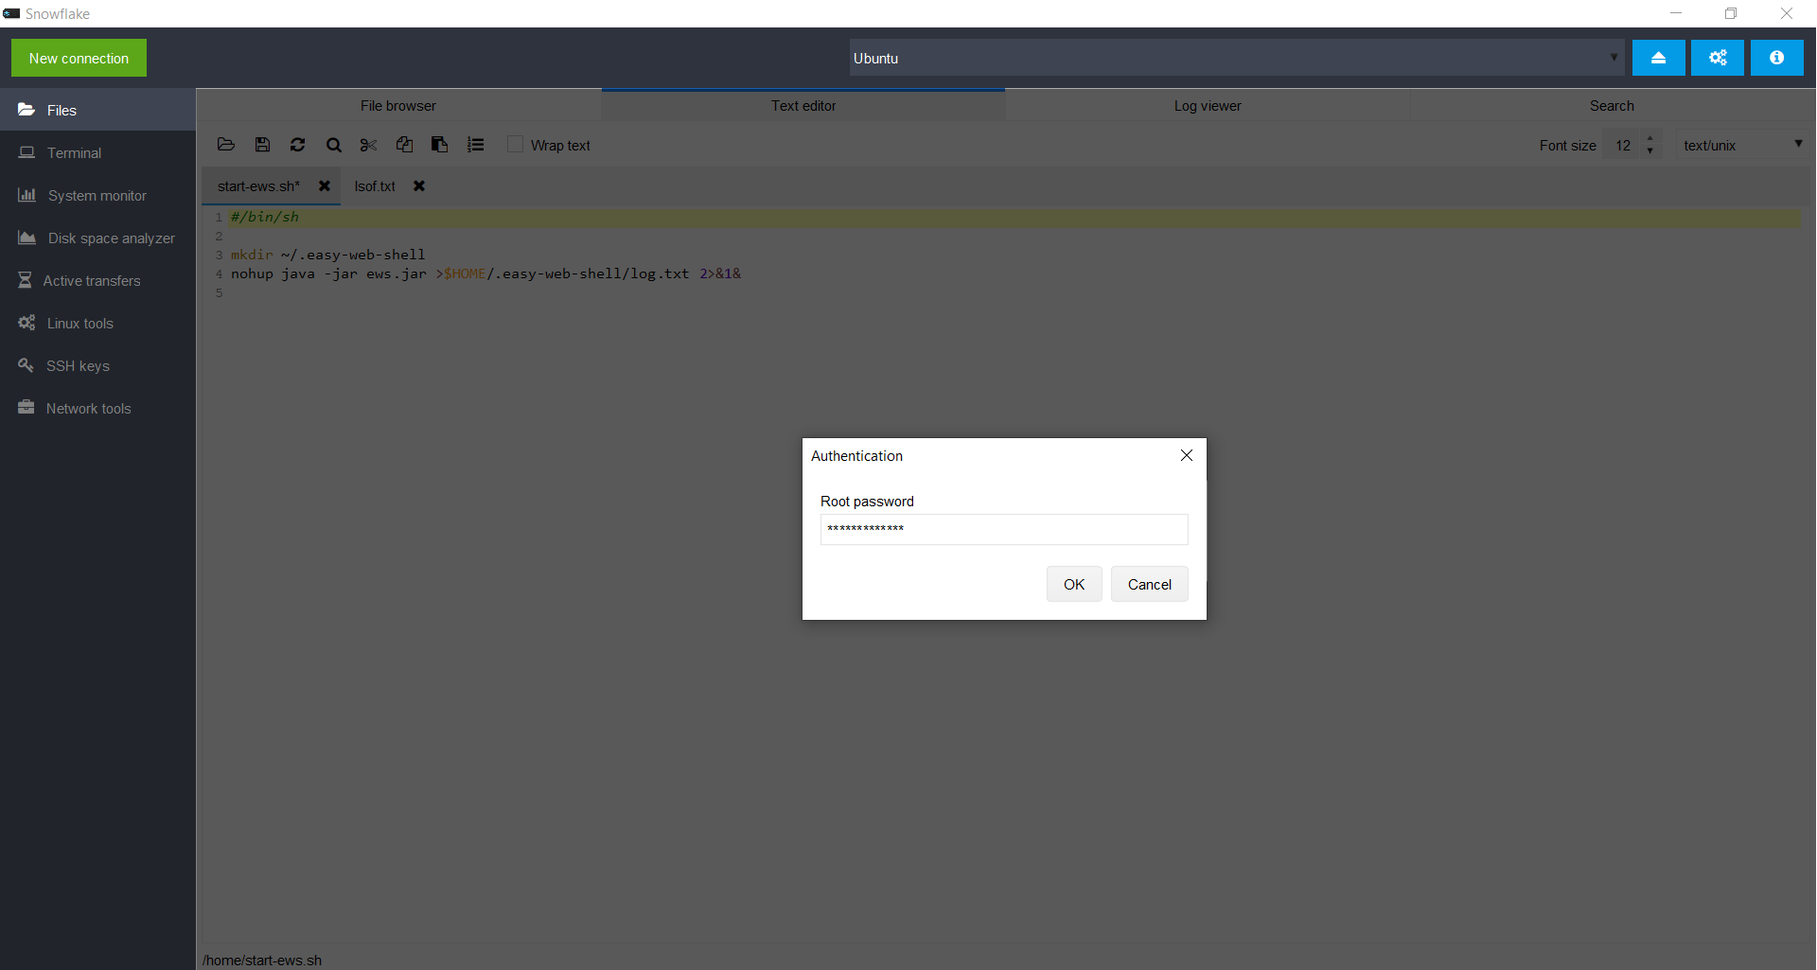Screen dimensions: 1817x970
Task: Close the Authentication dialog
Action: (1187, 455)
